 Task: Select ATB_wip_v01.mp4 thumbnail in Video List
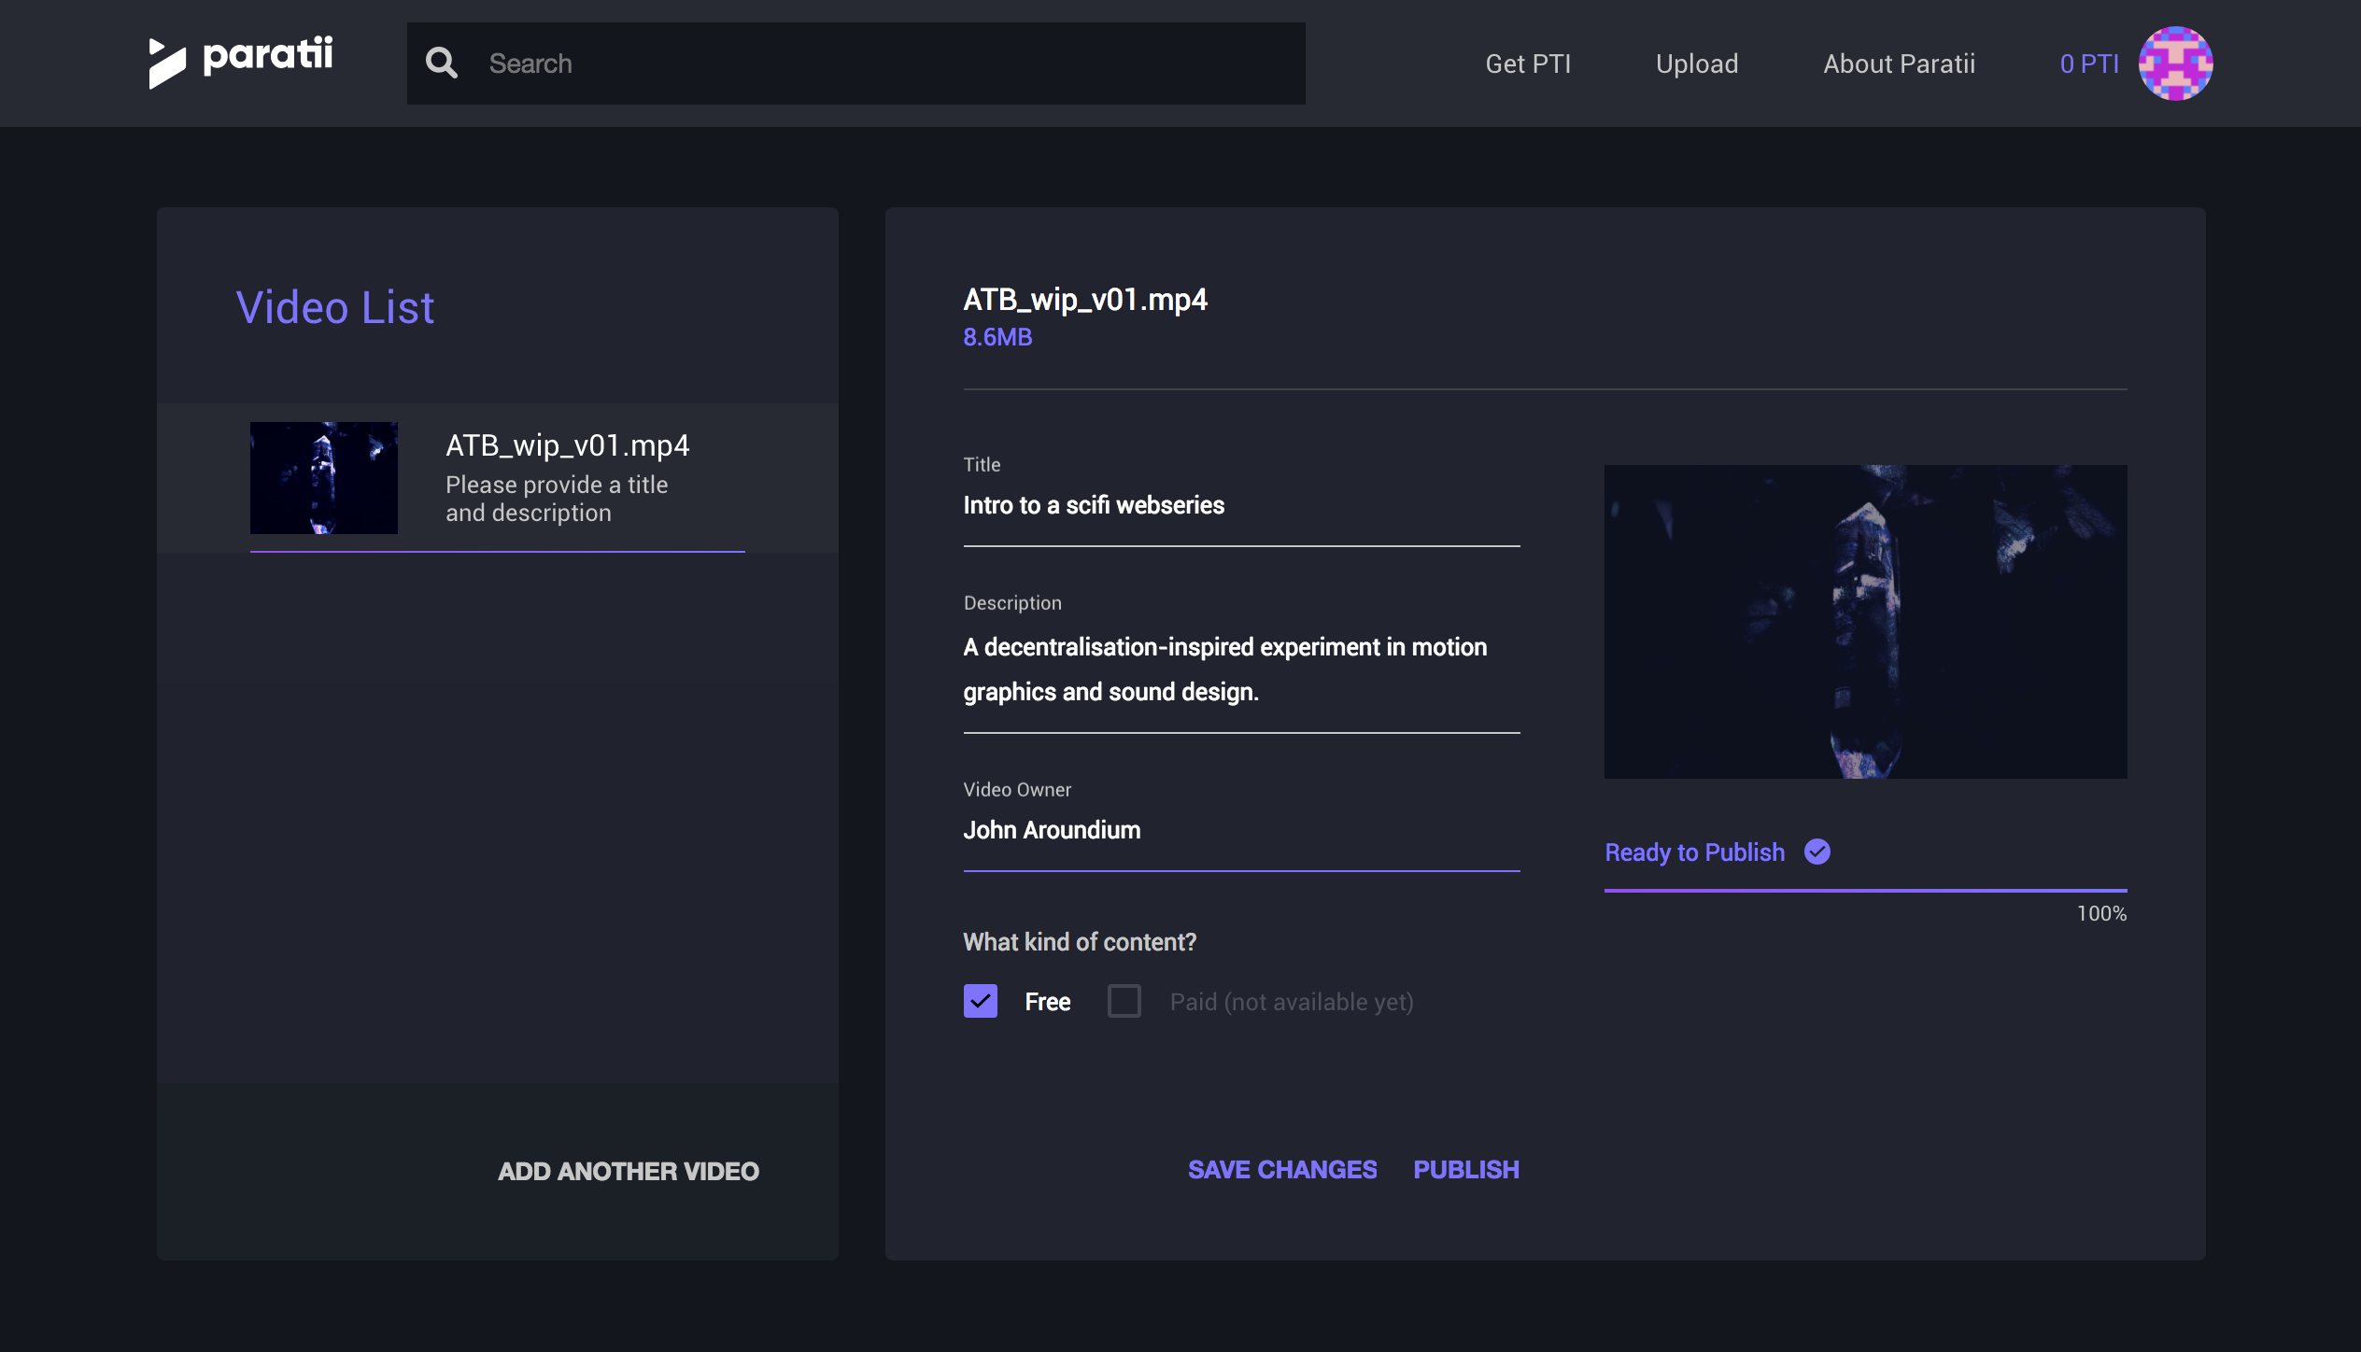323,478
